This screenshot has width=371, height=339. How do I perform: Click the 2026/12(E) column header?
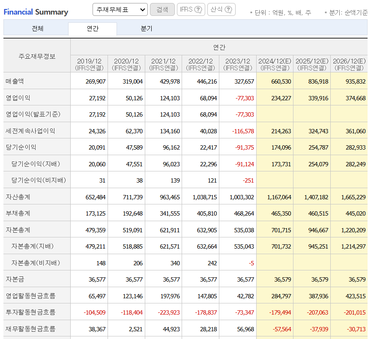point(349,64)
